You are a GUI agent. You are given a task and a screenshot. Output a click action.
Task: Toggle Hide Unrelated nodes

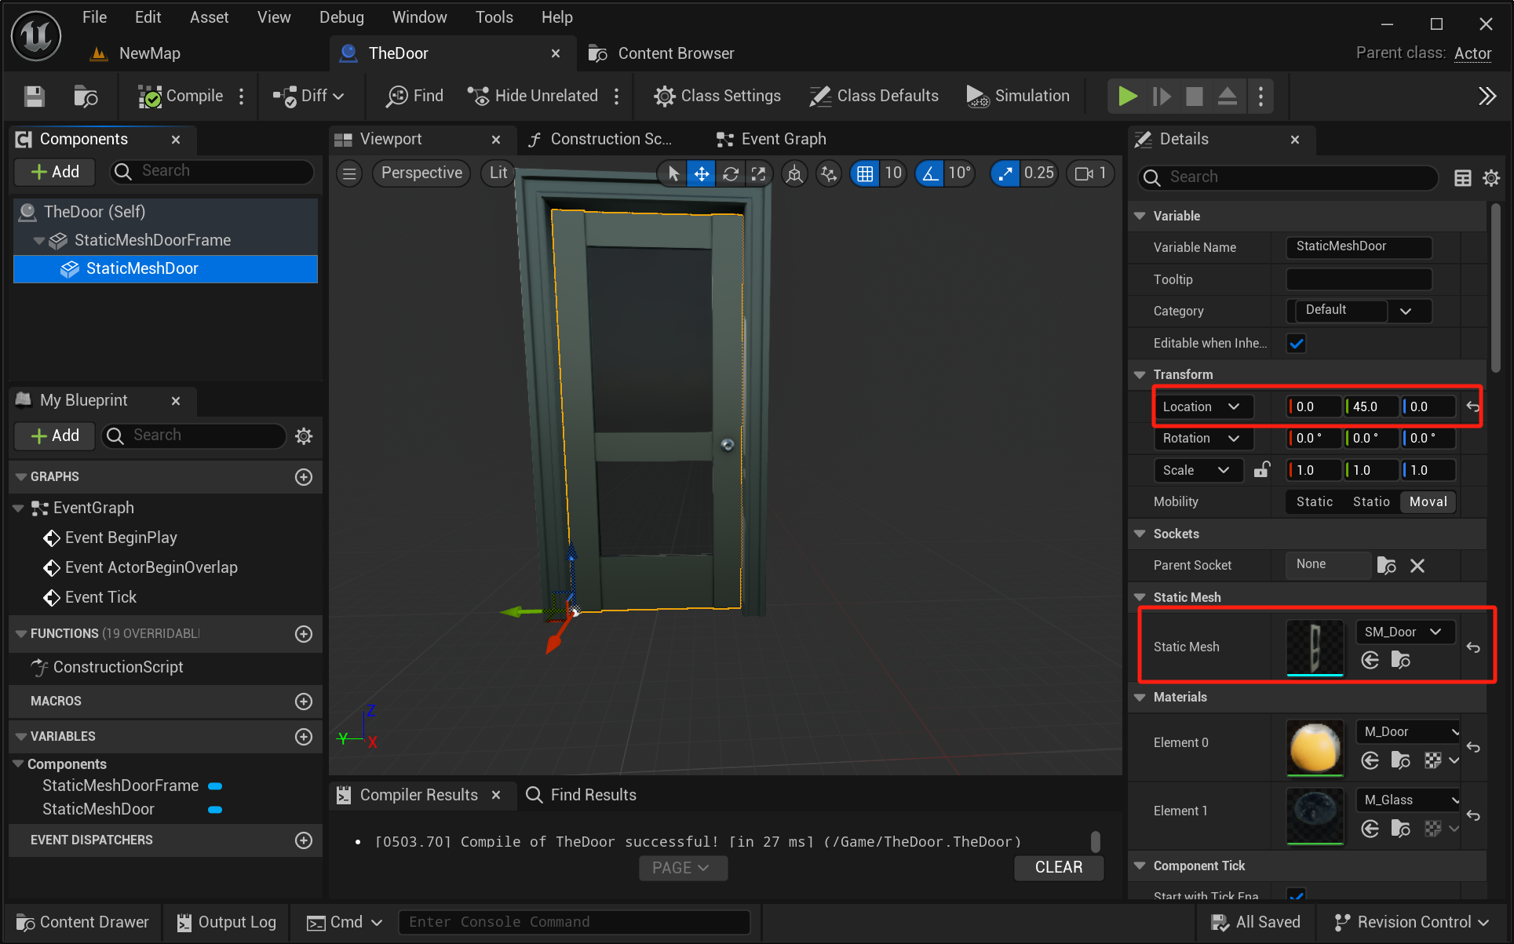click(533, 96)
